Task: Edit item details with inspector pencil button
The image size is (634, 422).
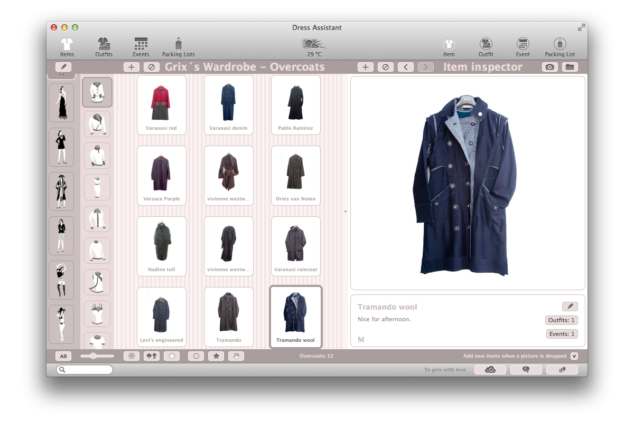Action: pos(570,306)
